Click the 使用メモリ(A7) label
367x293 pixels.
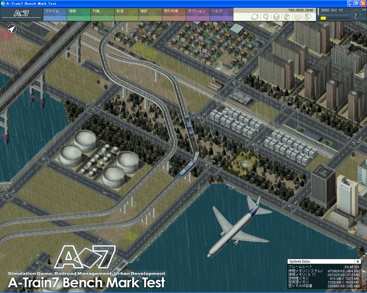(x=302, y=274)
